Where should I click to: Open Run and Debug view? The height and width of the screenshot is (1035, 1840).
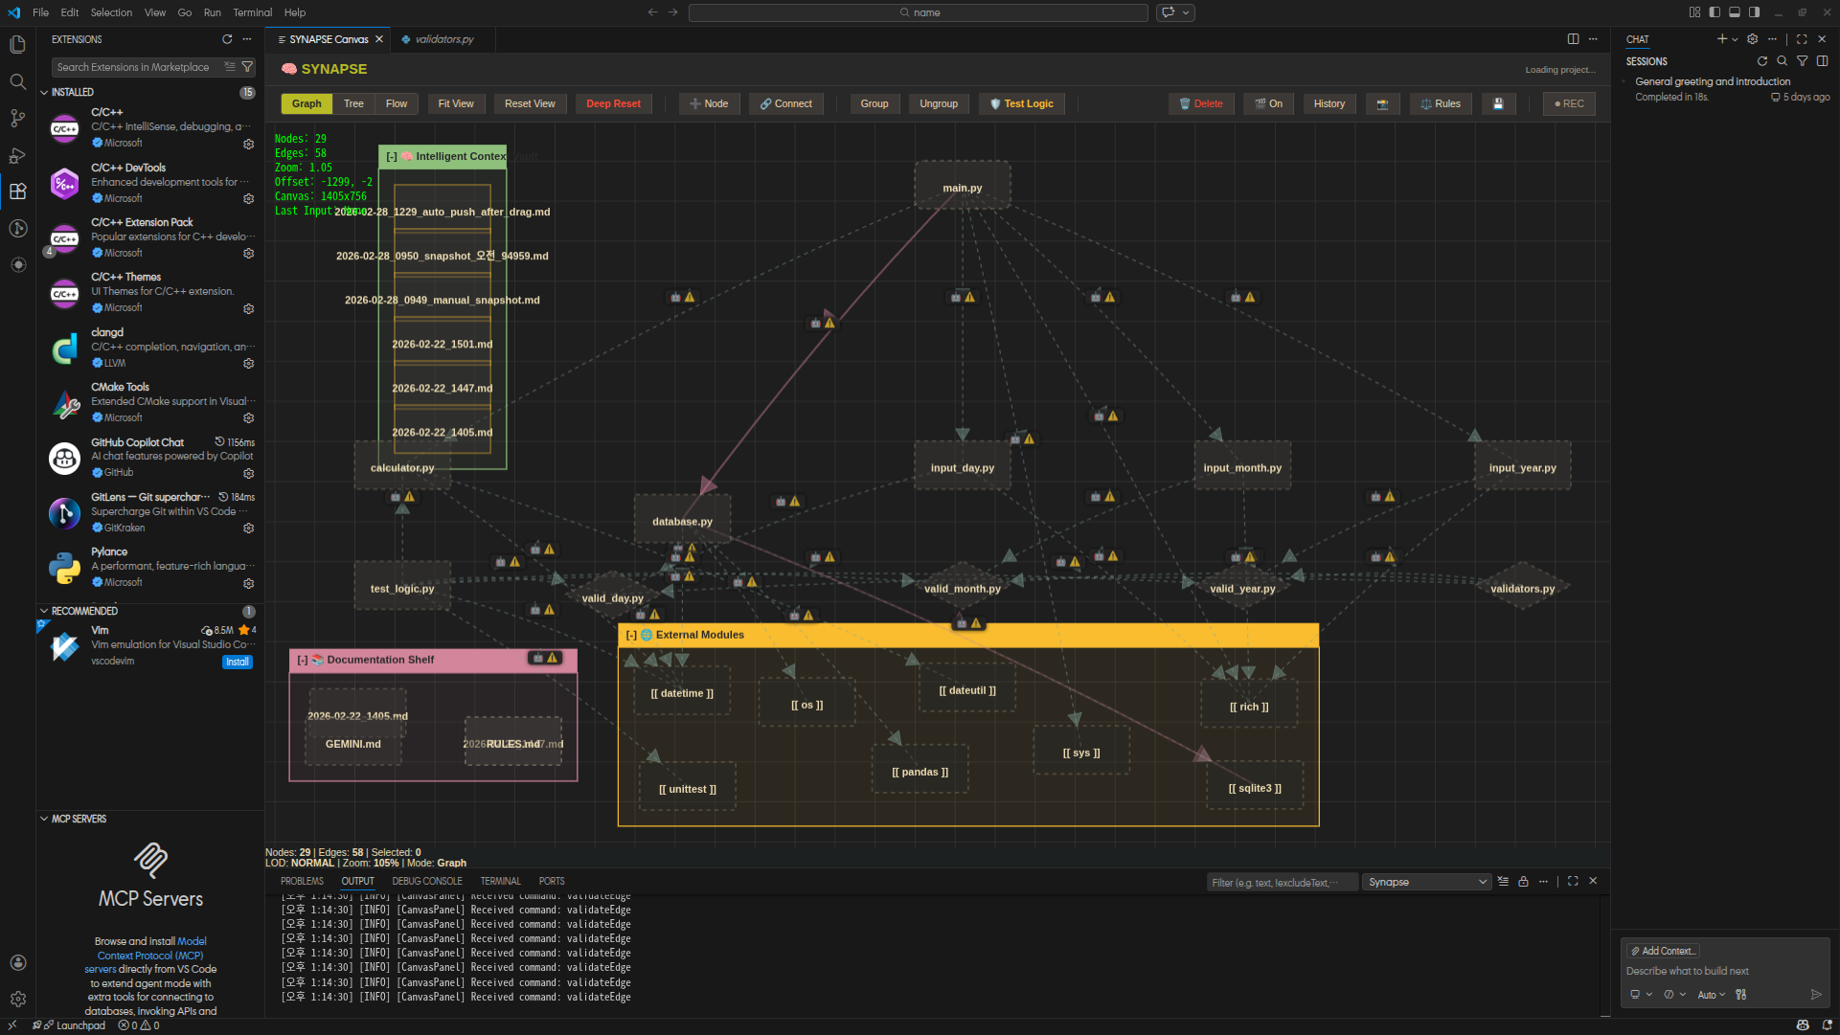(17, 155)
